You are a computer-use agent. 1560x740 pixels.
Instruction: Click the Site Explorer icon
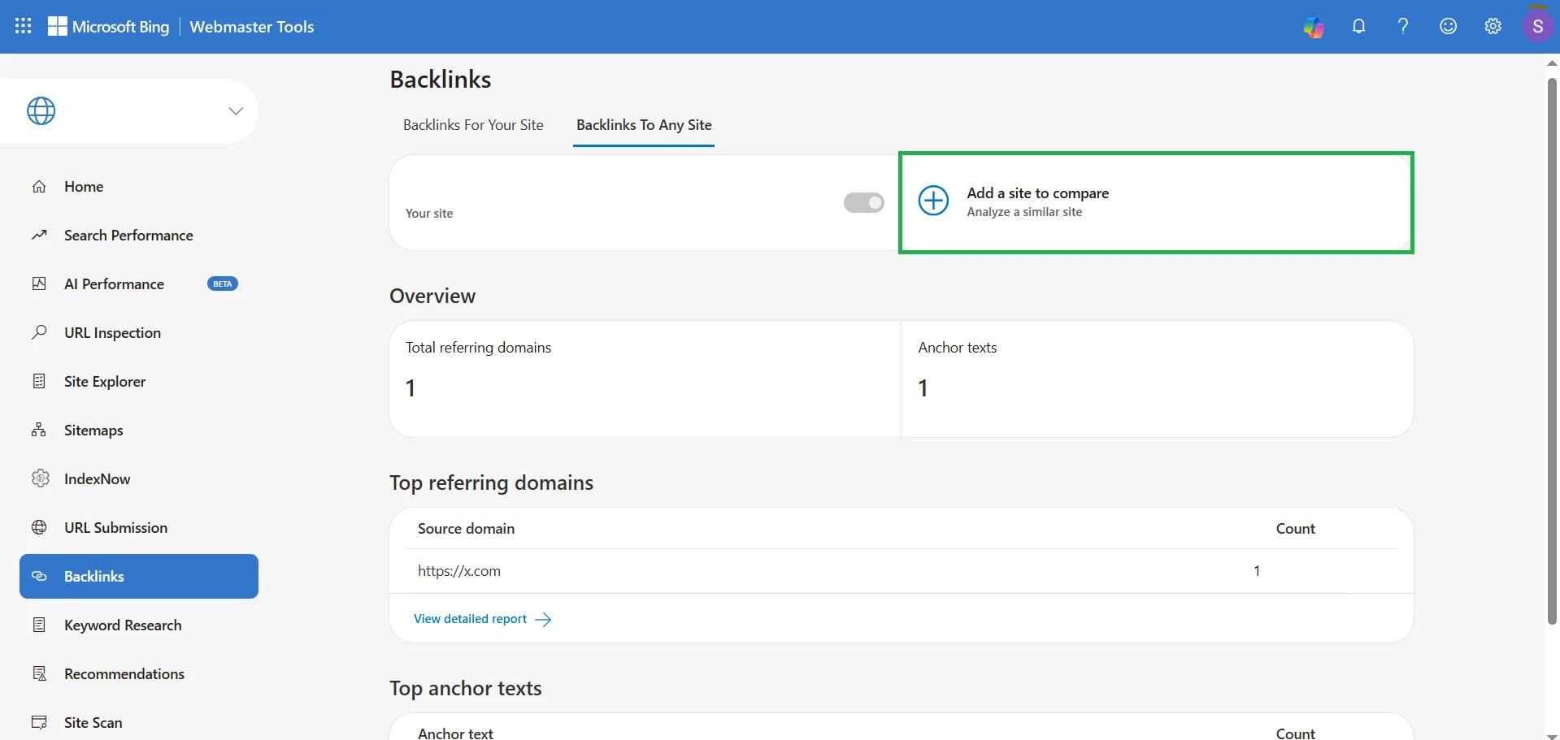click(x=39, y=381)
